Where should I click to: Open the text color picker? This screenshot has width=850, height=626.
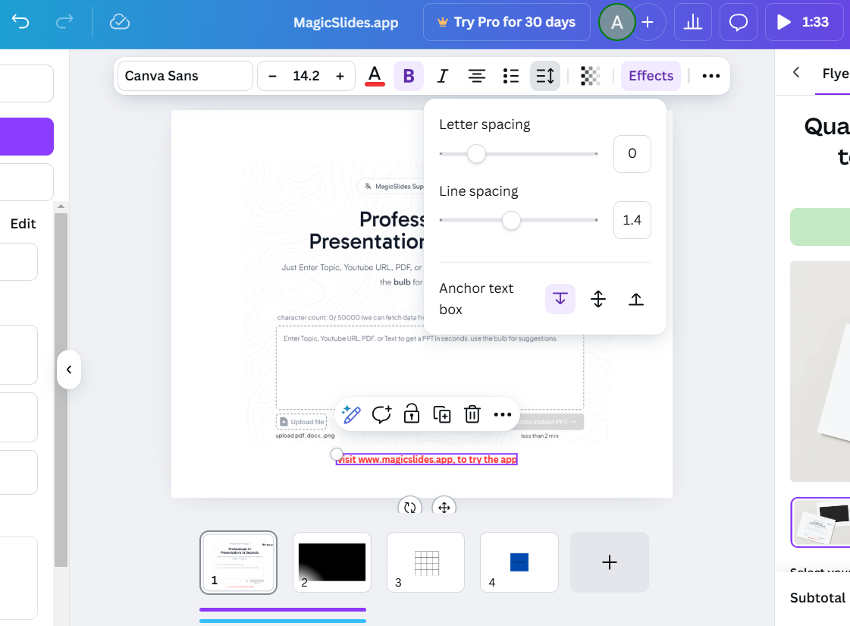[x=375, y=76]
